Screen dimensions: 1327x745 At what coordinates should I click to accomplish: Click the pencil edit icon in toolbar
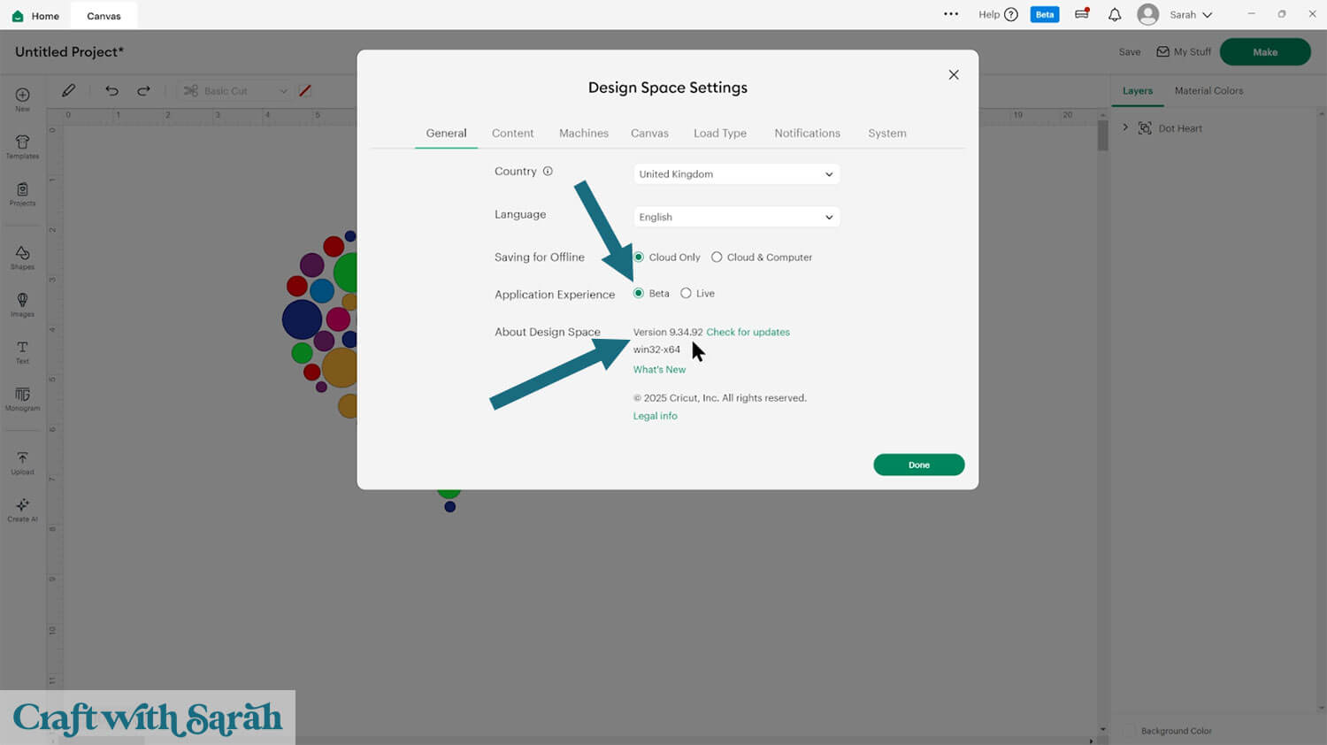pos(68,90)
